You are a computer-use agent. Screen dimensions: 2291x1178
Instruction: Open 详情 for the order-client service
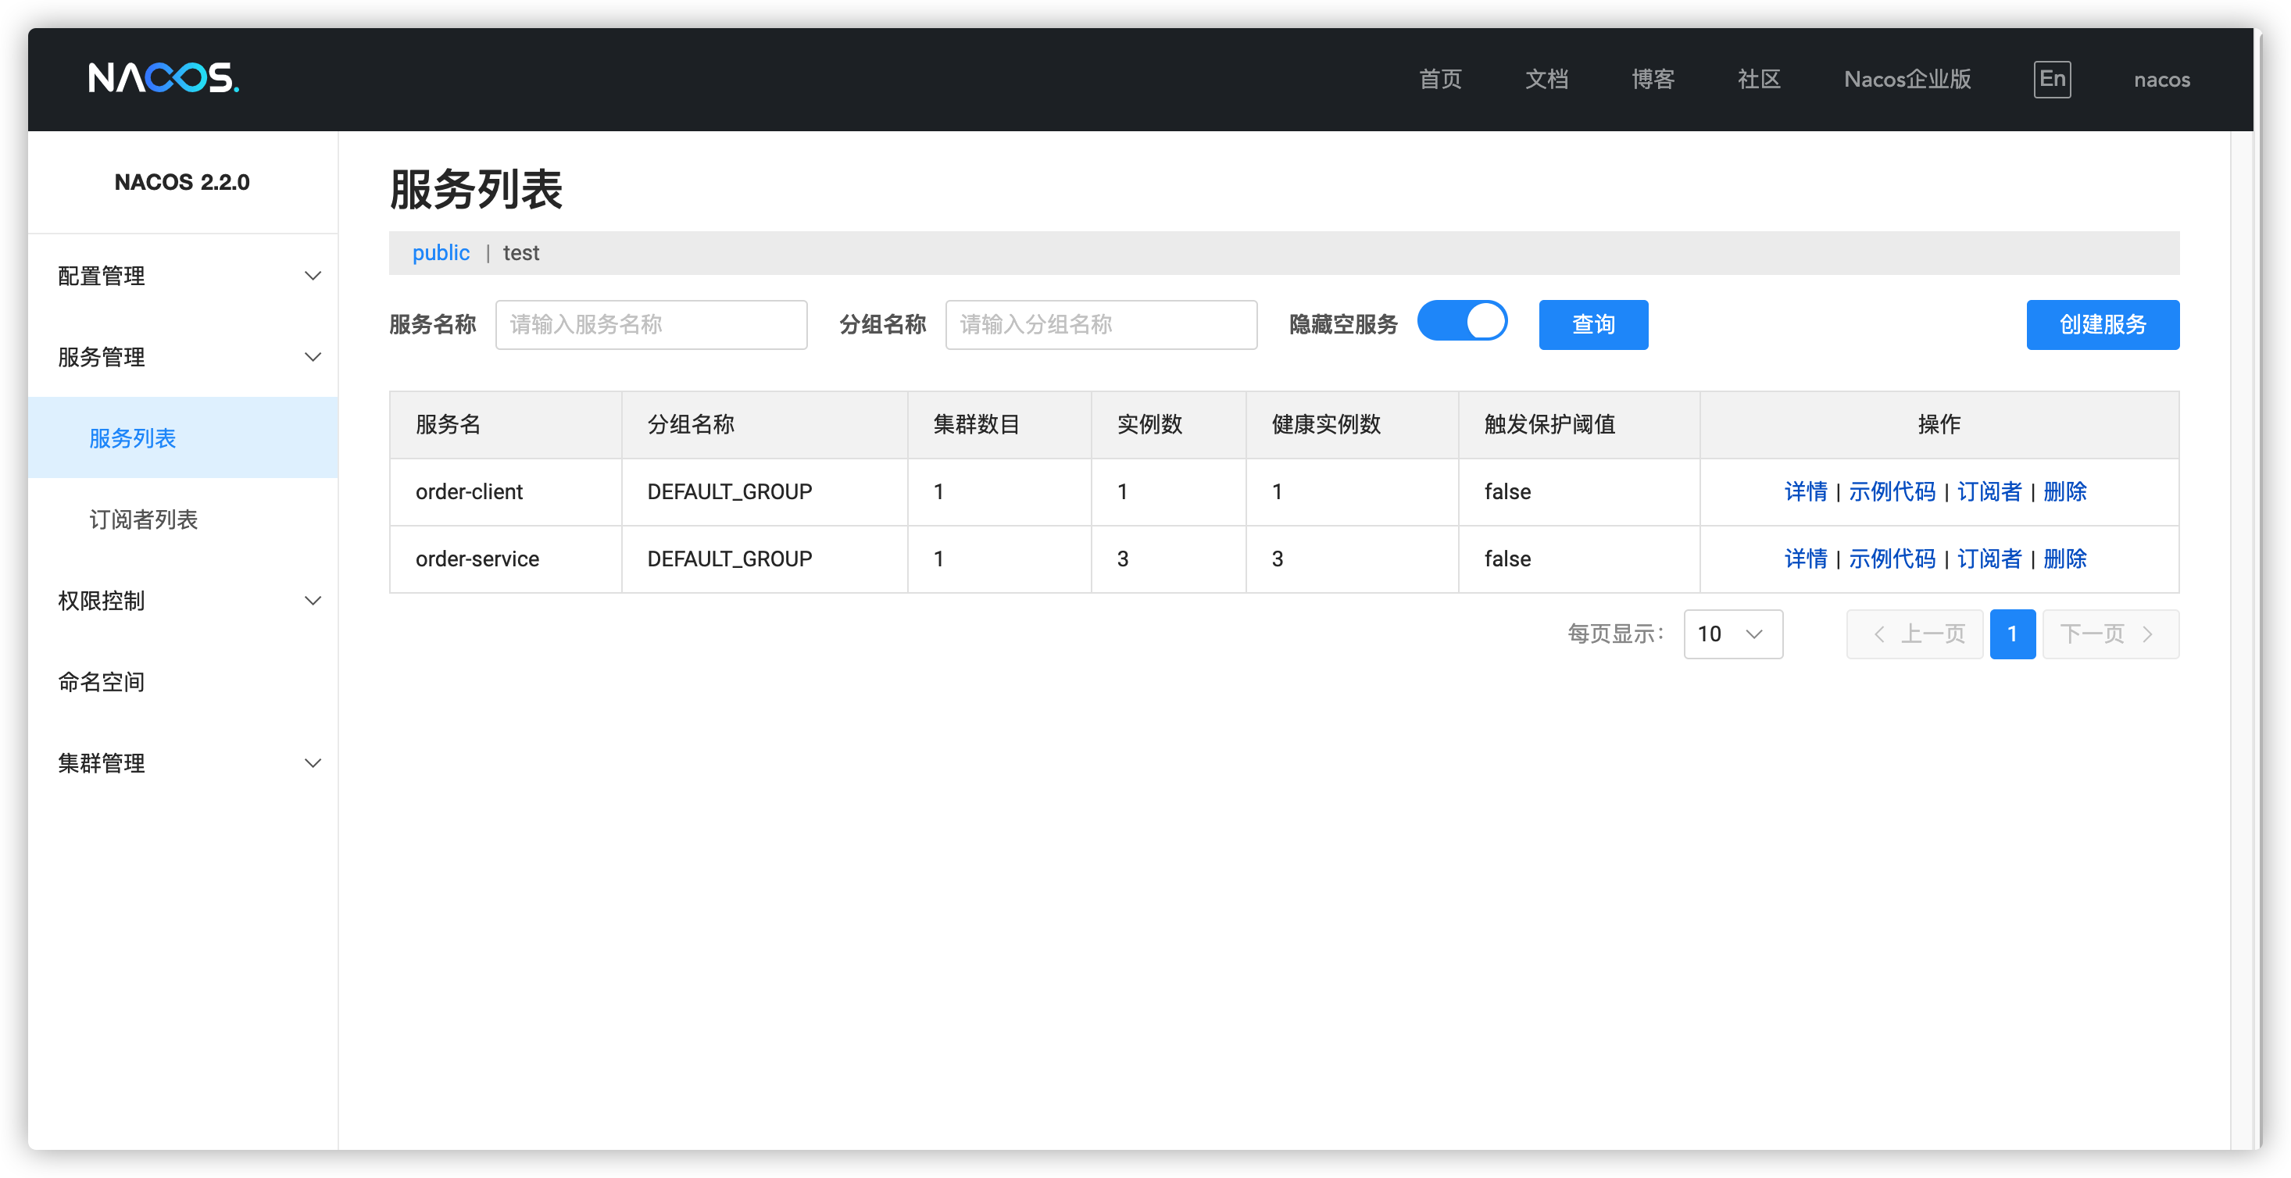[1806, 491]
